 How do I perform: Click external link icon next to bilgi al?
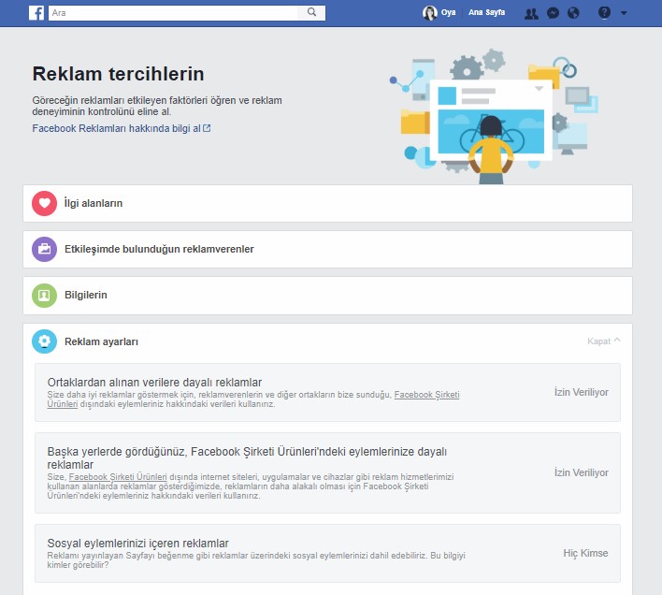tap(207, 128)
